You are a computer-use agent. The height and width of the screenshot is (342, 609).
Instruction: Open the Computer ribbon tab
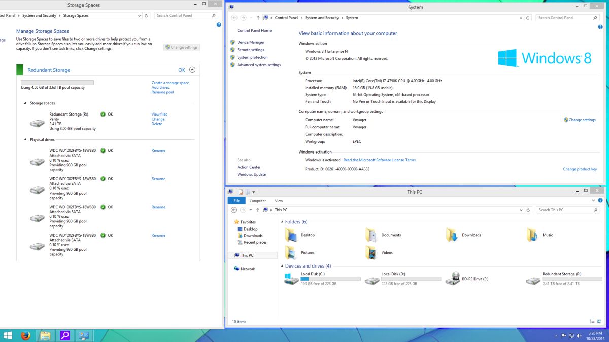tap(258, 201)
